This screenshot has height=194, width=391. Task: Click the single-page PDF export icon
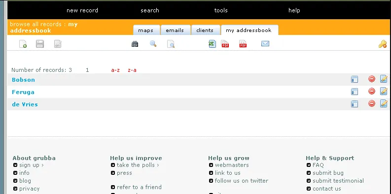pyautogui.click(x=243, y=44)
